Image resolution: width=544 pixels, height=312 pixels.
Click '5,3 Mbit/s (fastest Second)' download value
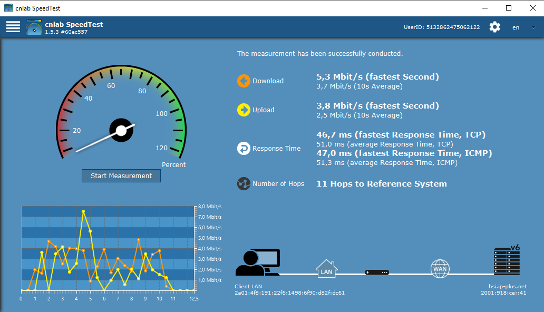coord(377,77)
